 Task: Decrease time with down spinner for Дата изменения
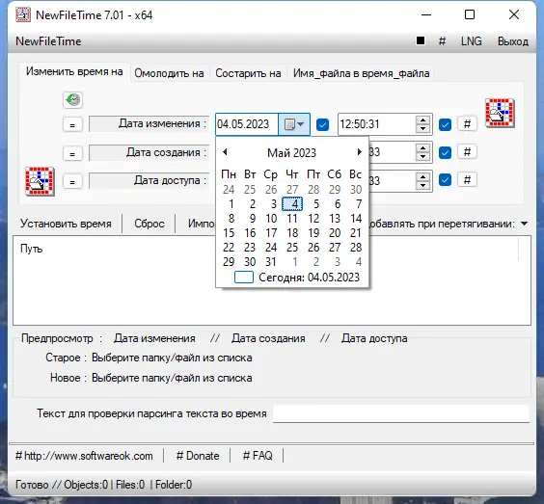click(x=422, y=129)
